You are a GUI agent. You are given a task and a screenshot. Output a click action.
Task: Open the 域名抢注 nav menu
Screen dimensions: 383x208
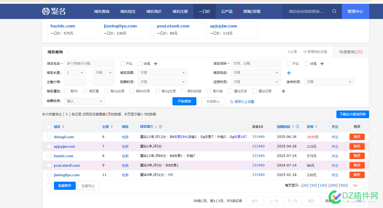coord(128,11)
